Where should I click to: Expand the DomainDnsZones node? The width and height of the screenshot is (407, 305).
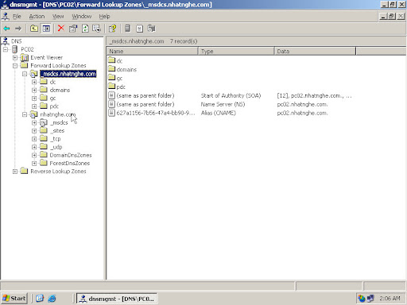[x=34, y=155]
